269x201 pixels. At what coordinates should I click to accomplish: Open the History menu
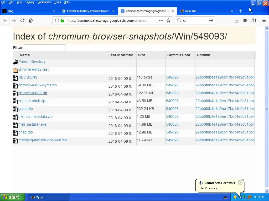30,2
